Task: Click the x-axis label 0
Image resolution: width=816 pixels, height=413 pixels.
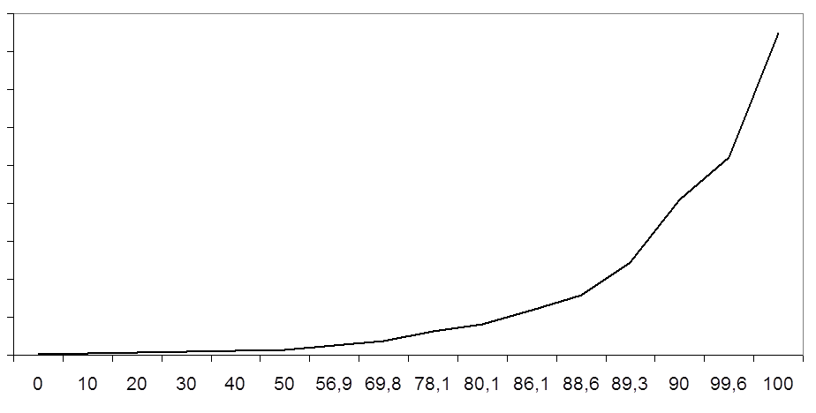Action: point(38,384)
